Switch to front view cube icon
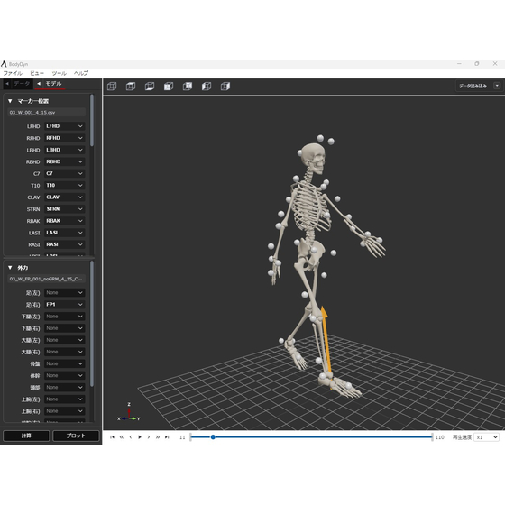Screen dimensions: 505x505 coord(169,87)
